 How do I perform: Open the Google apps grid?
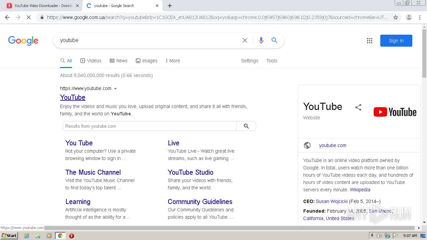[x=370, y=41]
